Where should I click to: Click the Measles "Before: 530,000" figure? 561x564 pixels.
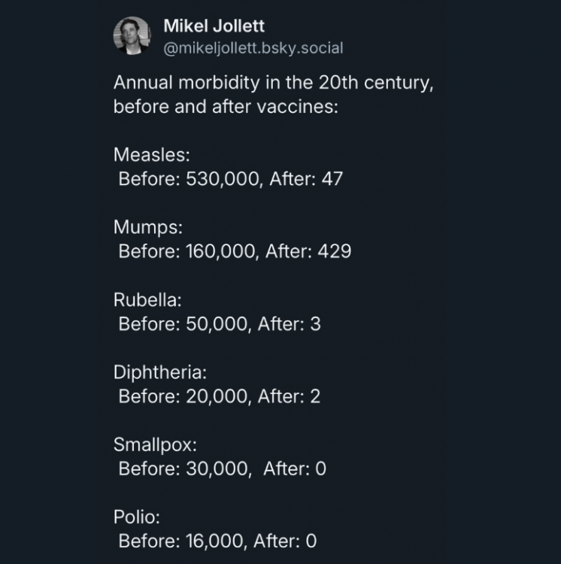tap(188, 179)
